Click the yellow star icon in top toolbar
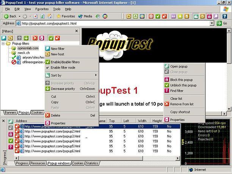Screen dimensions: 232x174 pyautogui.click(x=180, y=16)
